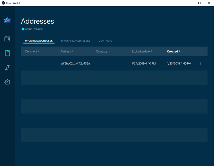Click the adf5be02a address link
Viewport: 214px width, 166px height.
pyautogui.click(x=75, y=63)
